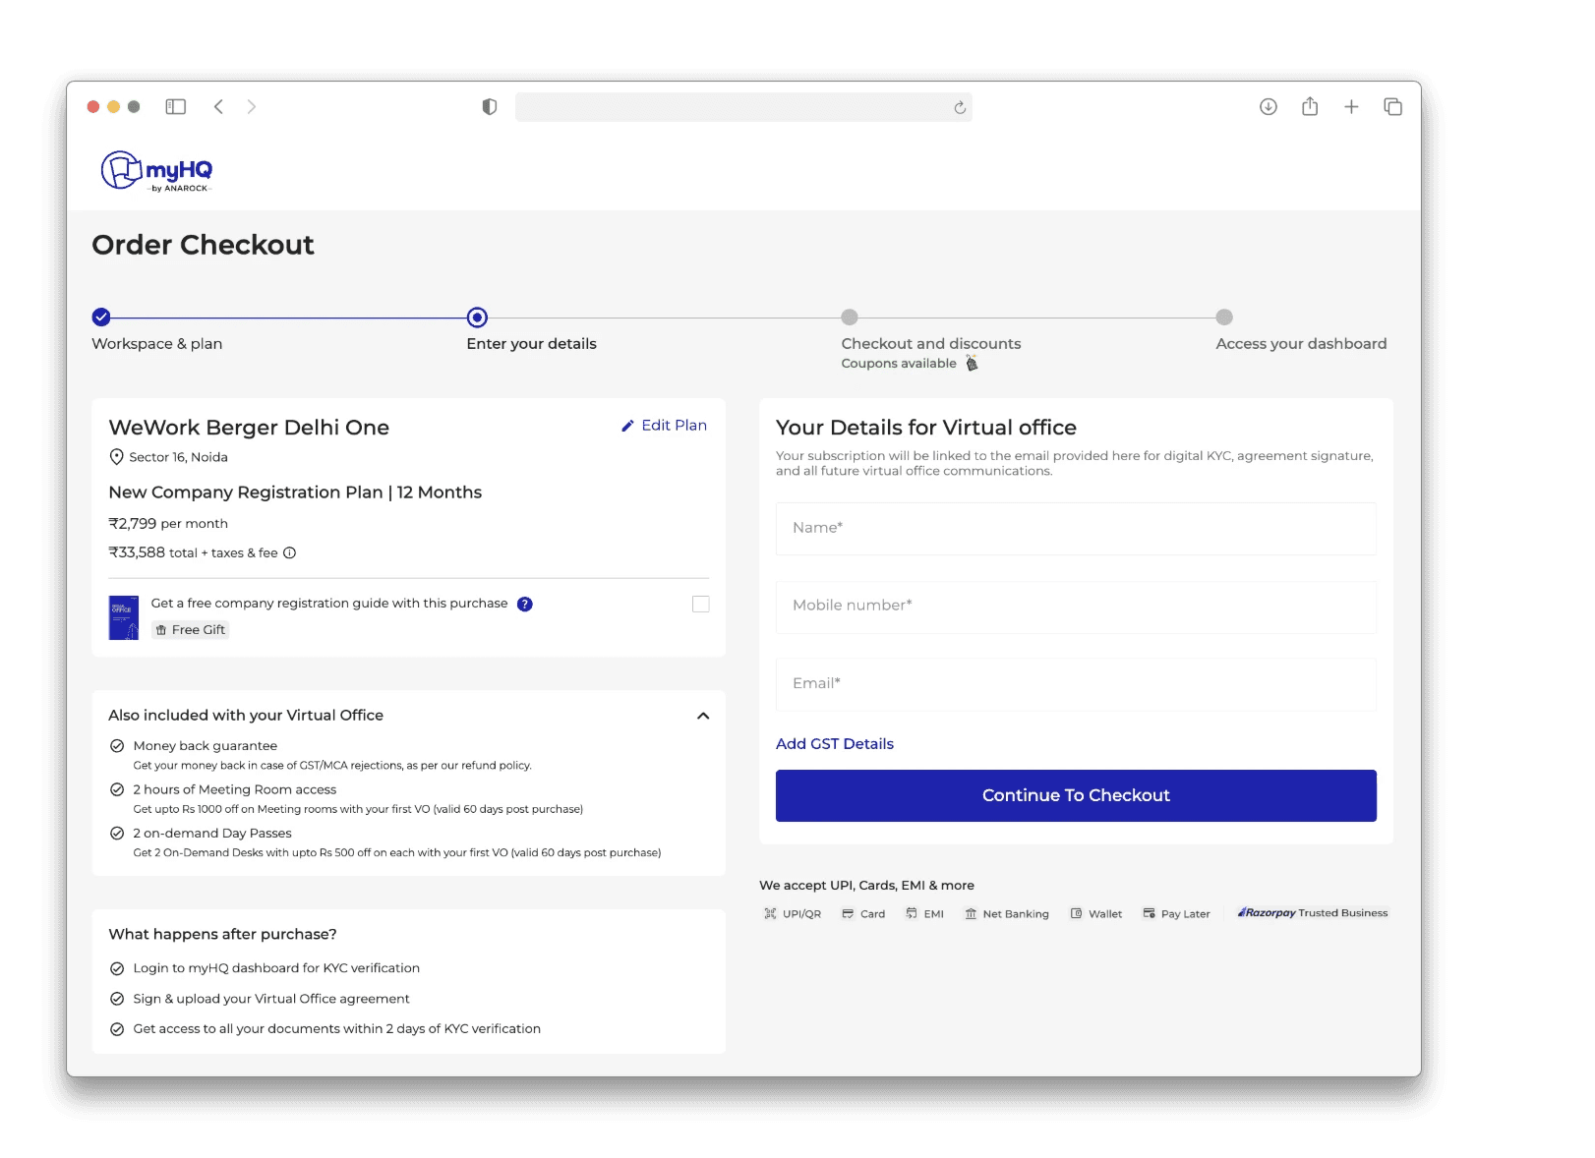Click the Login to myHQ dashboard check icon

click(117, 968)
